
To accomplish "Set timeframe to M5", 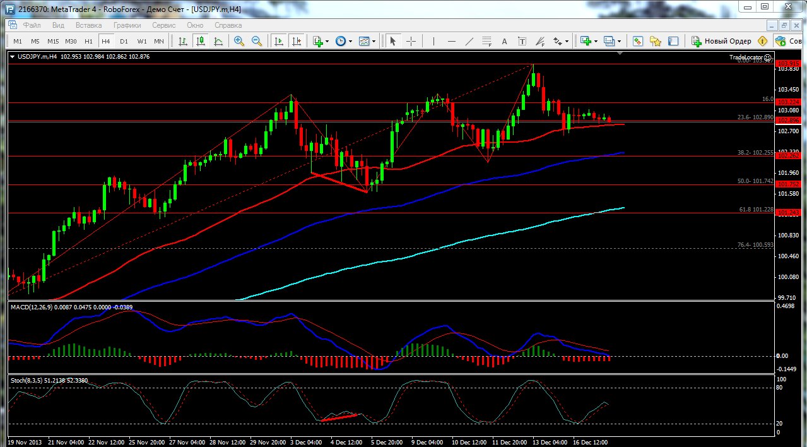I will click(x=35, y=41).
